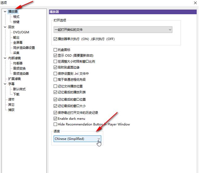Go to 全屏幕 settings
The width and height of the screenshot is (200, 173).
coord(18,43)
